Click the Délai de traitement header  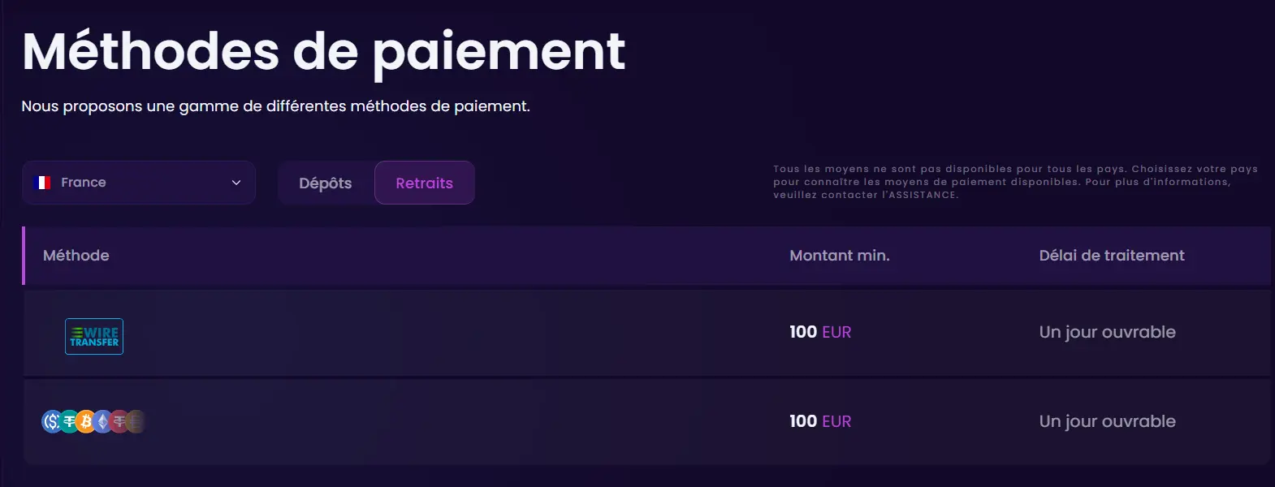[x=1112, y=256]
